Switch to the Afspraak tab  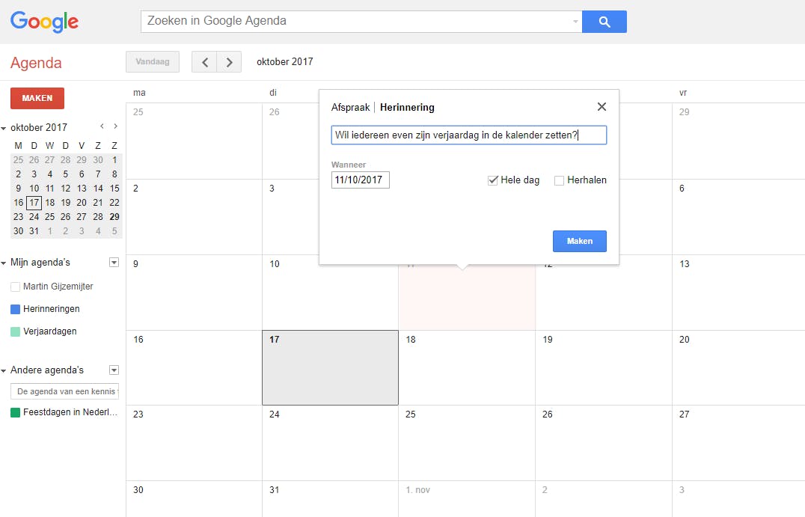coord(350,107)
